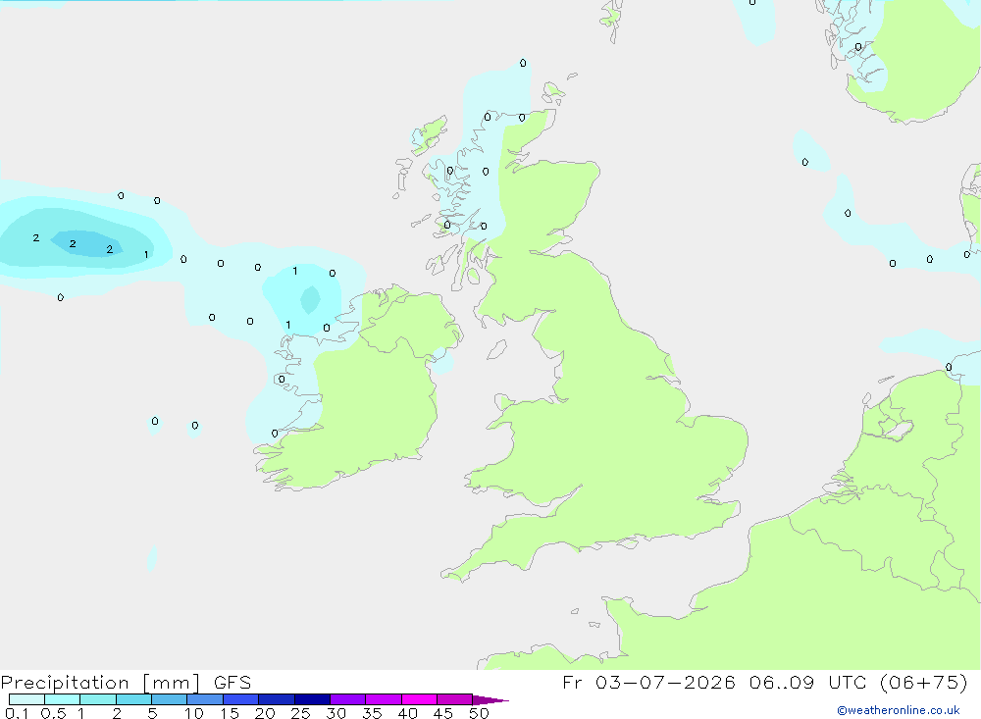981x719 pixels.
Task: Click the legend label '40'
Action: pos(408,713)
